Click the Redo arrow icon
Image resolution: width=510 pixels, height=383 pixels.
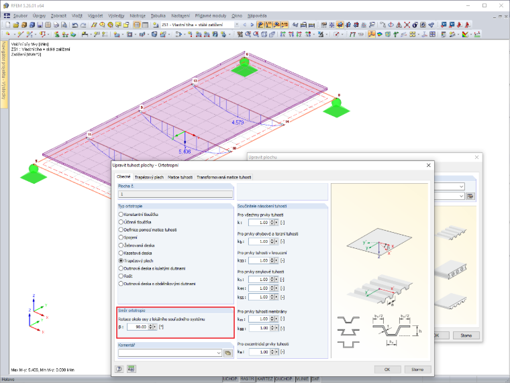tap(83, 25)
